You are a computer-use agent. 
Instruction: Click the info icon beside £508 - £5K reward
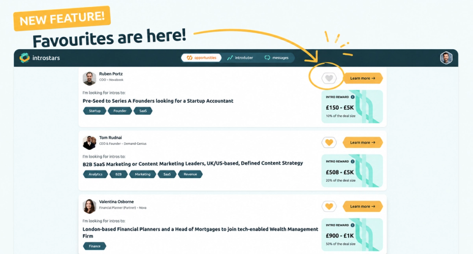[353, 162]
